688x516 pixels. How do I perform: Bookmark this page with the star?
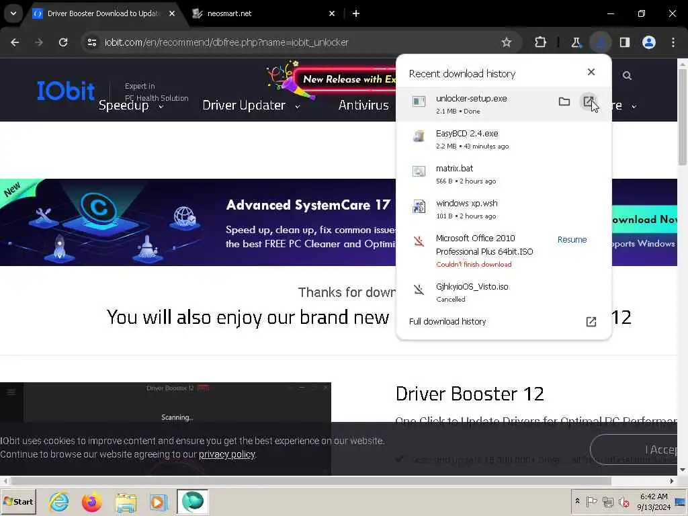click(507, 42)
